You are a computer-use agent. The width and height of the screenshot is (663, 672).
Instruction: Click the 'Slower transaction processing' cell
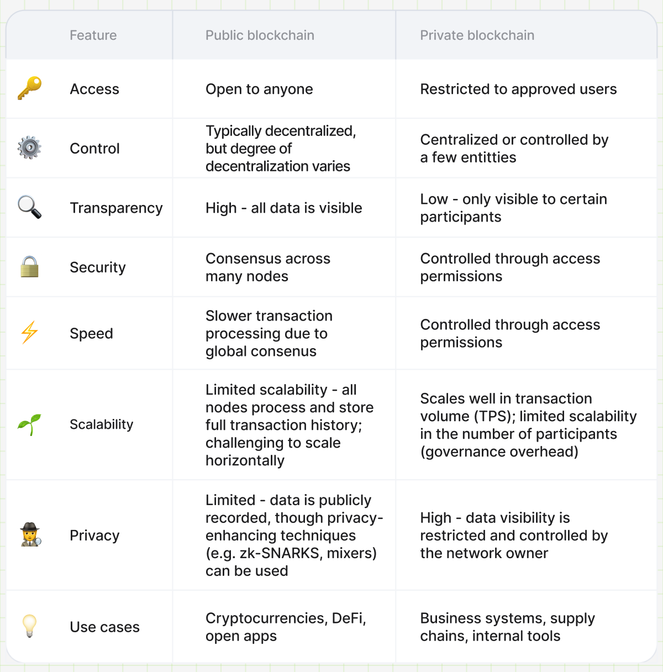(x=269, y=333)
